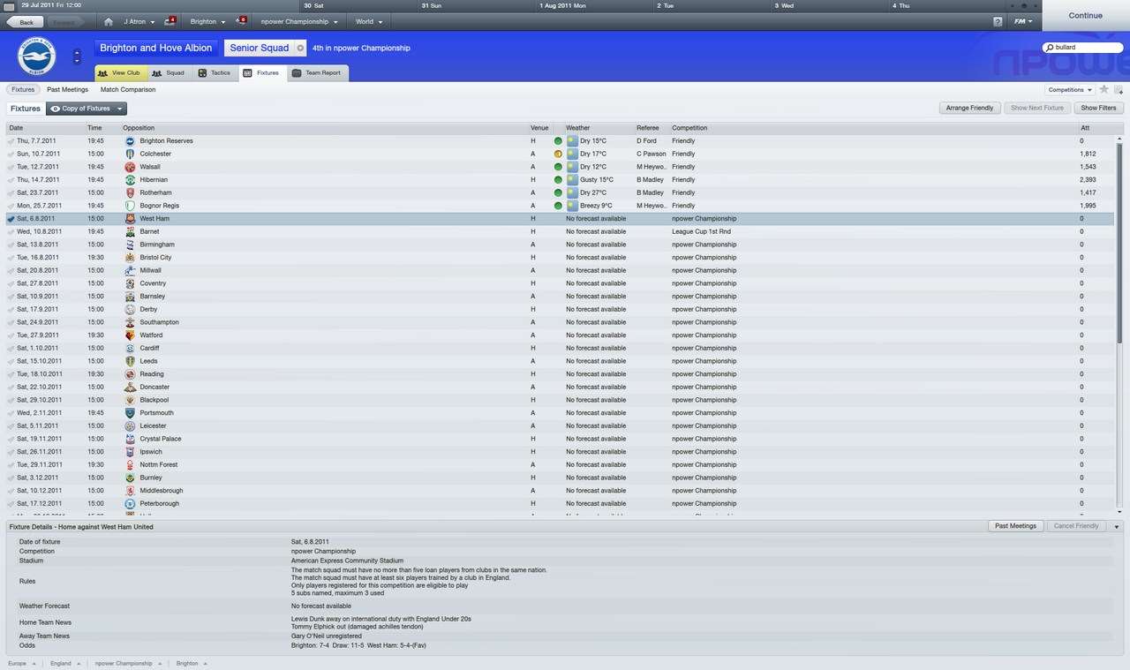Screen dimensions: 1130x670
Task: Click the weather icon for Bognor Regis match
Action: (x=572, y=206)
